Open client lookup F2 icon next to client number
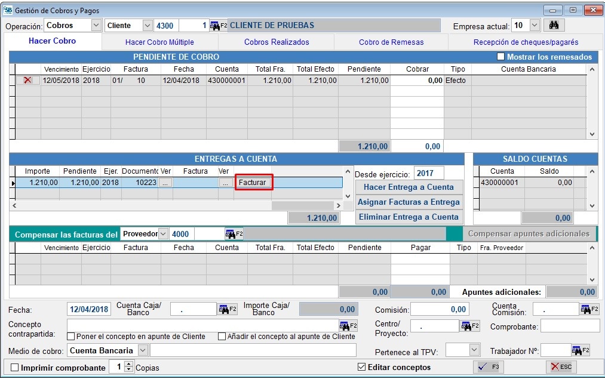605x379 pixels. tap(219, 26)
